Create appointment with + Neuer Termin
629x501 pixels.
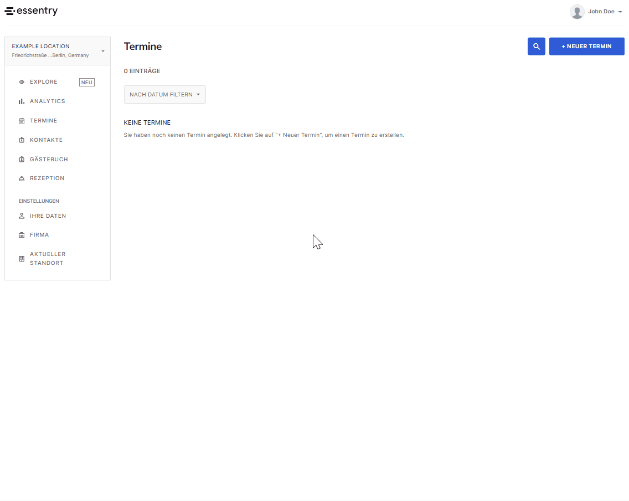586,46
